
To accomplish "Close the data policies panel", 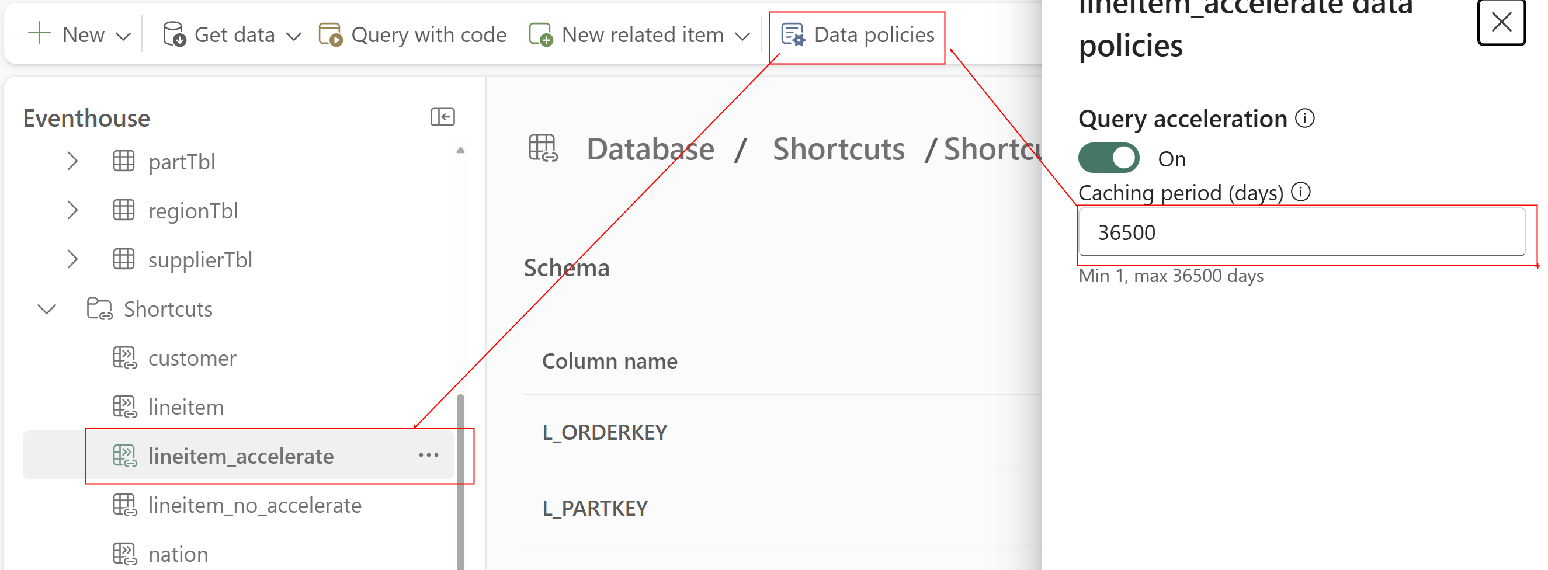I will pyautogui.click(x=1501, y=23).
